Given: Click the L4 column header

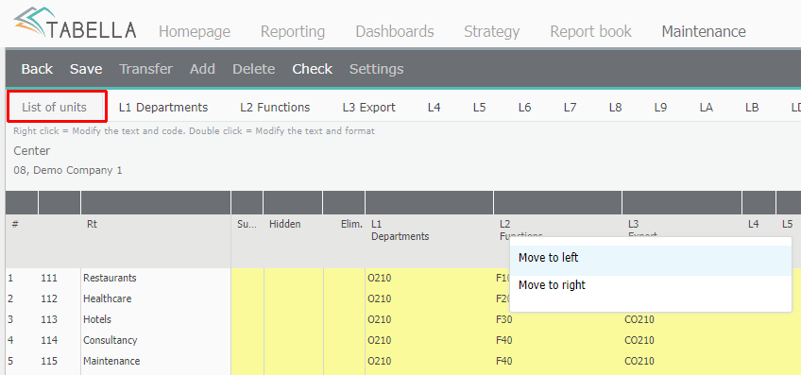Looking at the screenshot, I should pyautogui.click(x=753, y=224).
